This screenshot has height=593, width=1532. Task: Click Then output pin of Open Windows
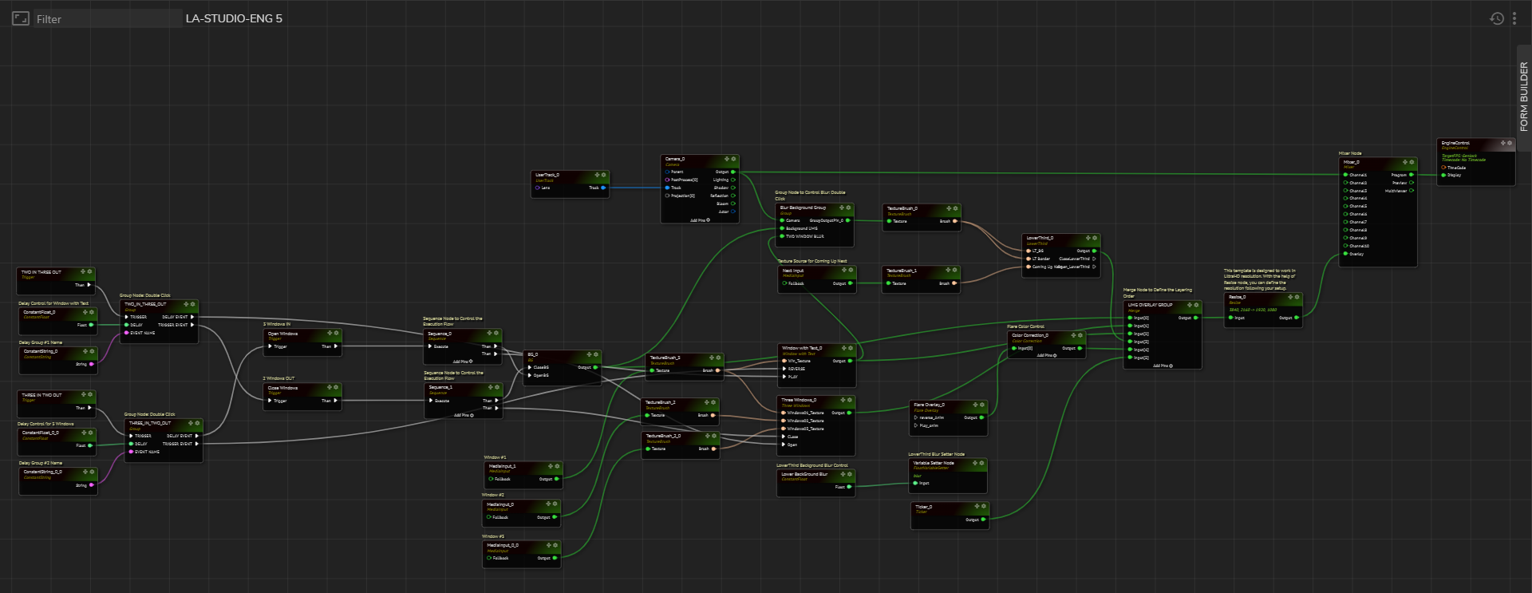(x=335, y=346)
